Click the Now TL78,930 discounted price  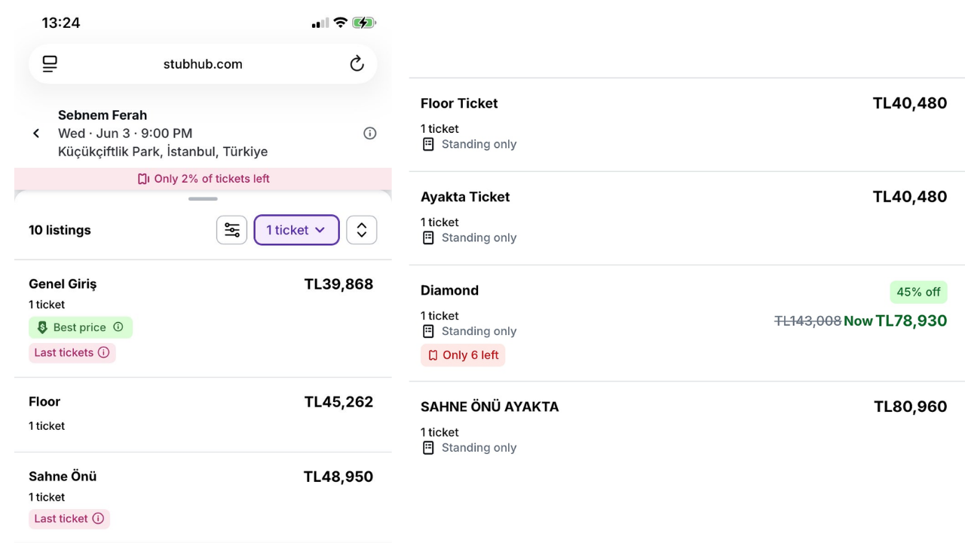(x=896, y=321)
